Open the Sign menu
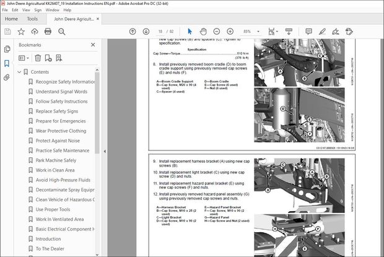This screenshot has width=384, height=257. tap(38, 10)
